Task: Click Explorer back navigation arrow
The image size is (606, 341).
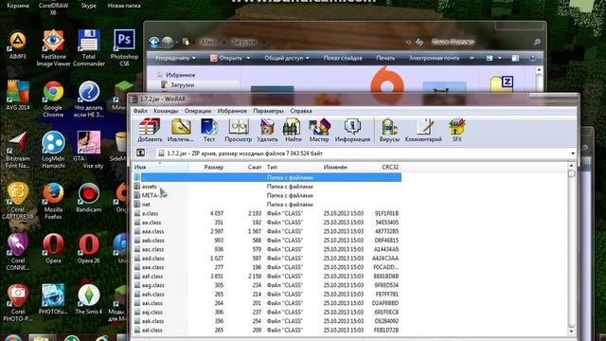Action: tap(154, 42)
